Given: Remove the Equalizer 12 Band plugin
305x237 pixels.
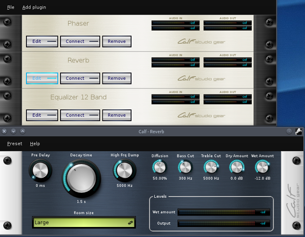Looking at the screenshot, I should point(117,115).
